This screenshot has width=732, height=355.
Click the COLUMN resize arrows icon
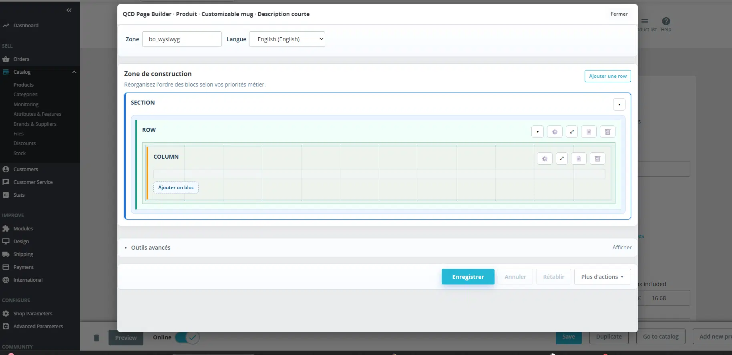562,159
